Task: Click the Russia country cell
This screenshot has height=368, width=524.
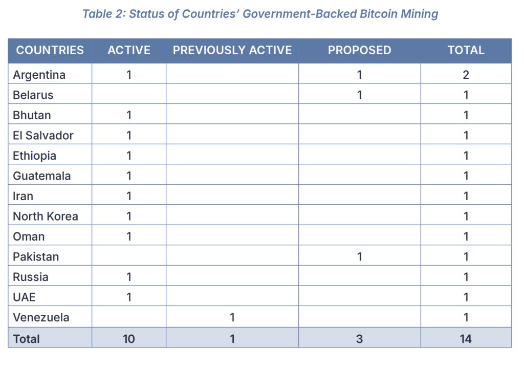Action: [x=31, y=277]
